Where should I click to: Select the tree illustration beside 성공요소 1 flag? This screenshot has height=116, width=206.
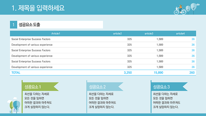coord(14,105)
